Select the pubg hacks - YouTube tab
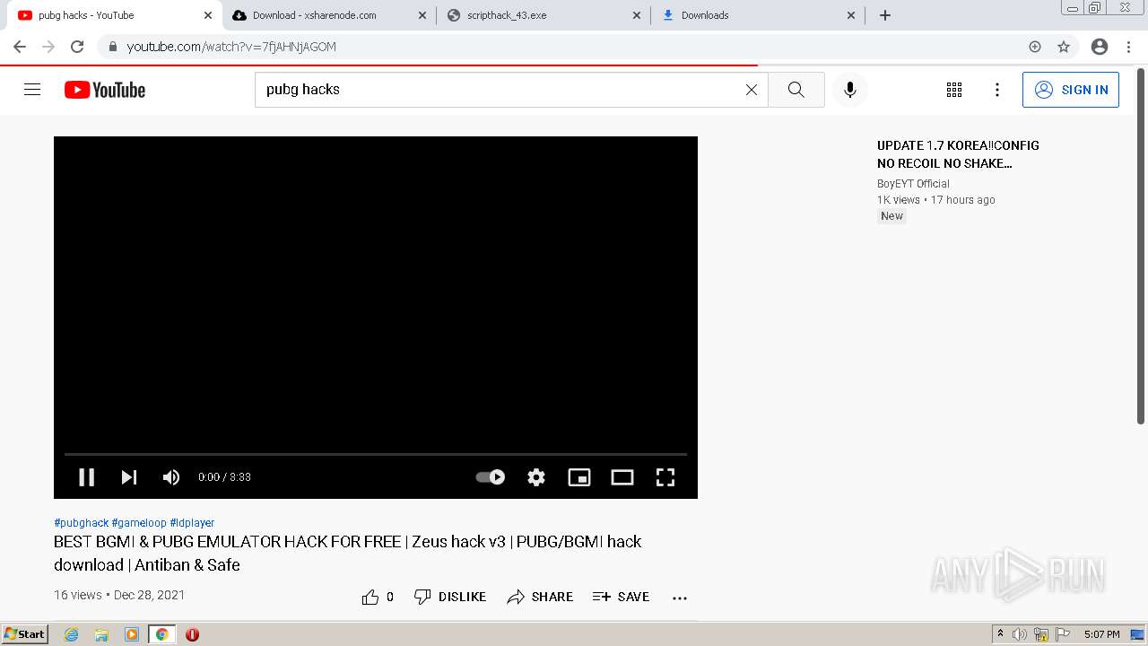The image size is (1148, 646). (x=115, y=15)
